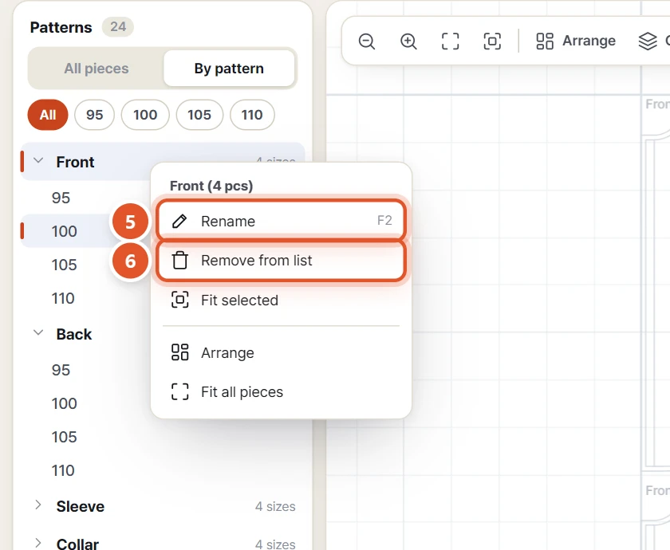Viewport: 670px width, 550px height.
Task: Click the 24 pattern count badge
Action: tap(118, 27)
